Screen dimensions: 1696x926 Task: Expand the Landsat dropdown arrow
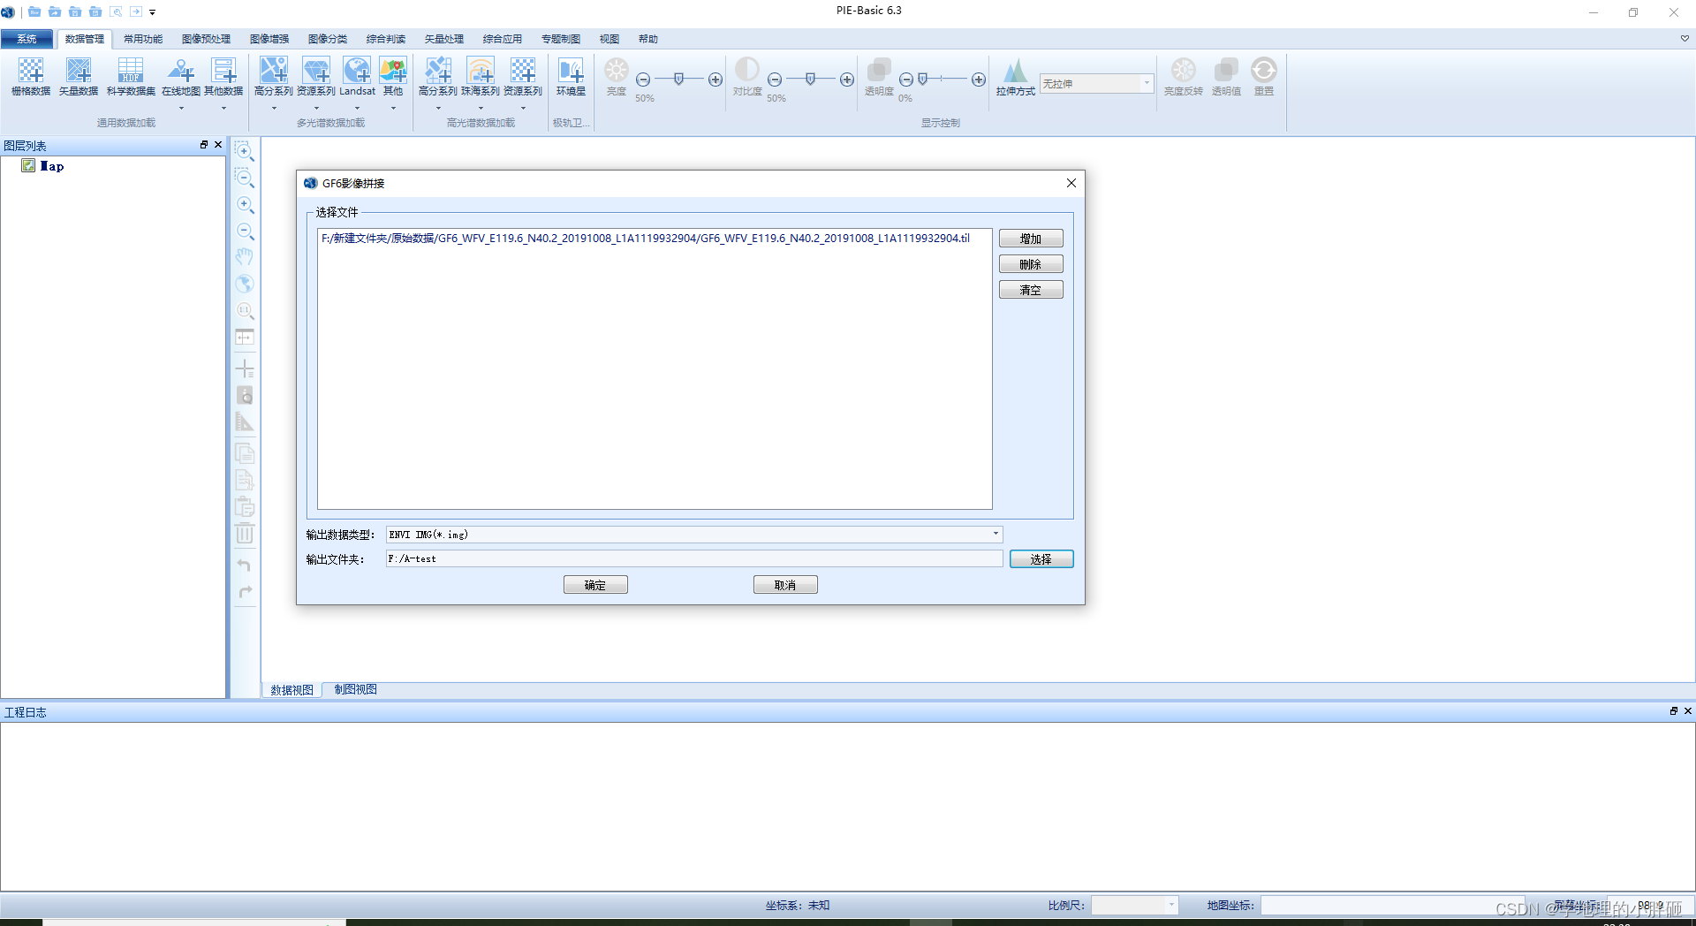click(358, 108)
